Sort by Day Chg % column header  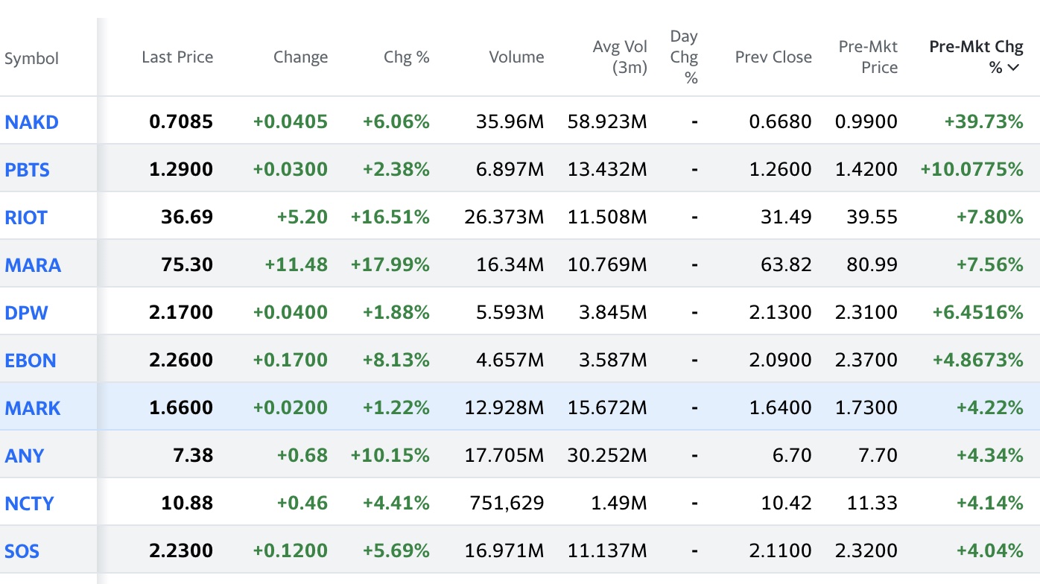[x=684, y=57]
